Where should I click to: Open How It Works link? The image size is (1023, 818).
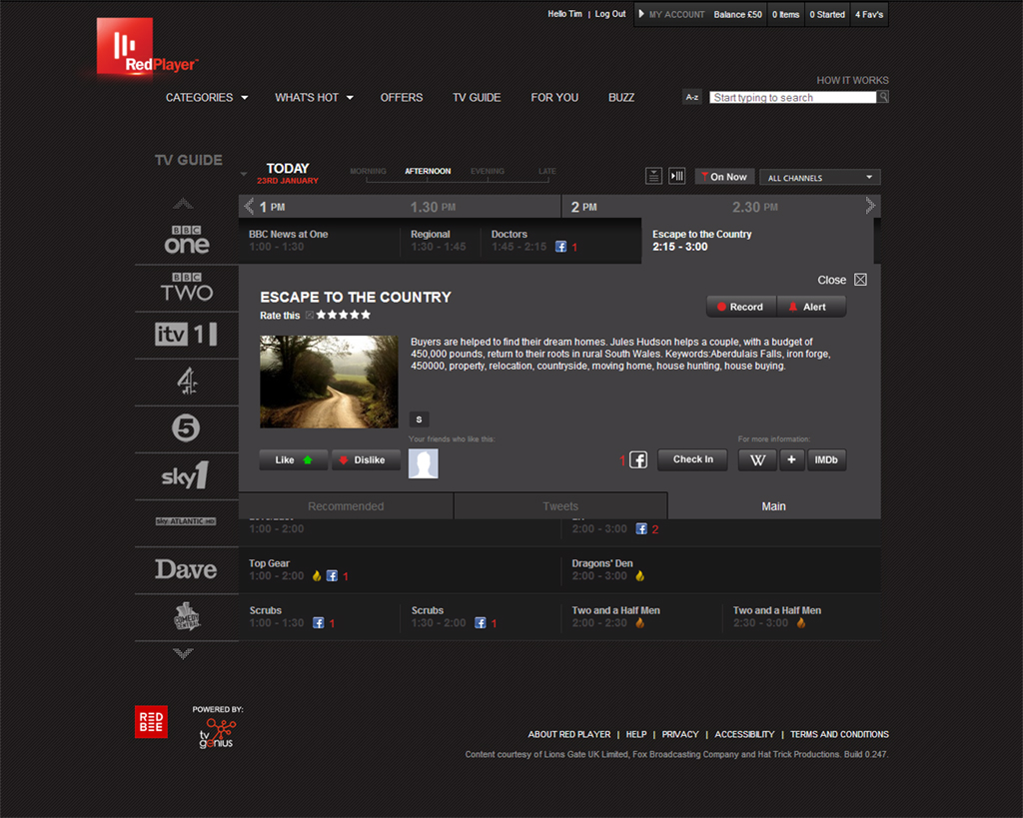[852, 80]
